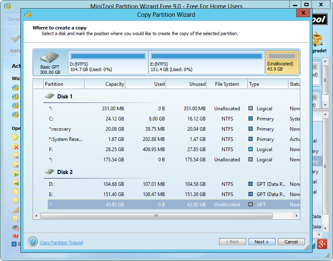
Task: Click the disabled Back button
Action: (233, 242)
